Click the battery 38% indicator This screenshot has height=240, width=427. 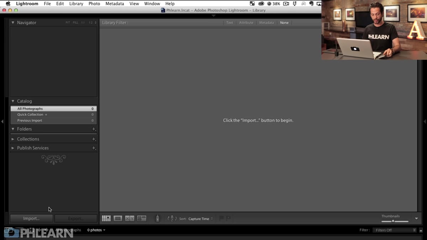click(x=273, y=4)
